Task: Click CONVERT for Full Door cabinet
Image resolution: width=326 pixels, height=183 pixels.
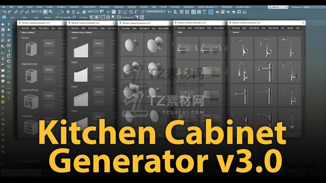Action: coord(49,53)
